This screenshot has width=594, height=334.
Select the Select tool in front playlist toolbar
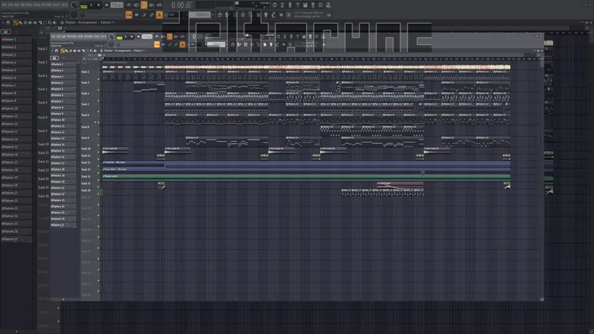click(x=87, y=51)
